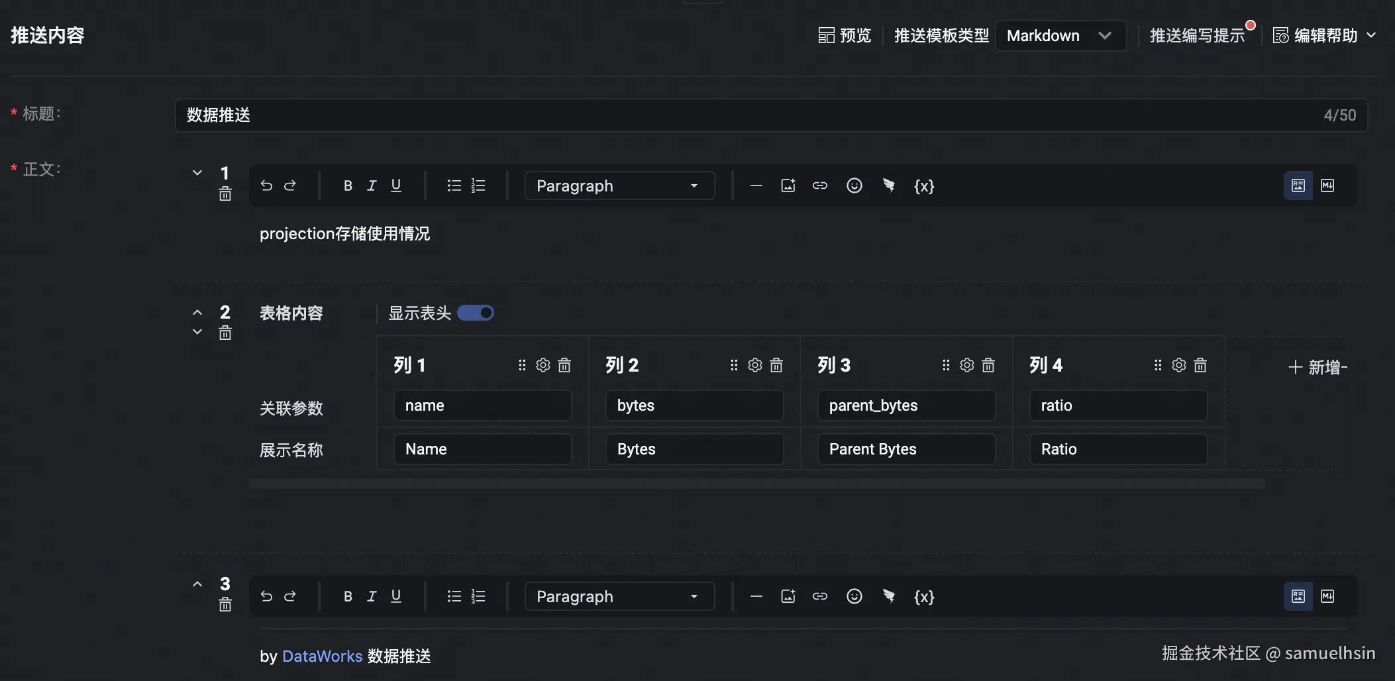The width and height of the screenshot is (1395, 681).
Task: Insert link in section 3 editor
Action: click(x=820, y=596)
